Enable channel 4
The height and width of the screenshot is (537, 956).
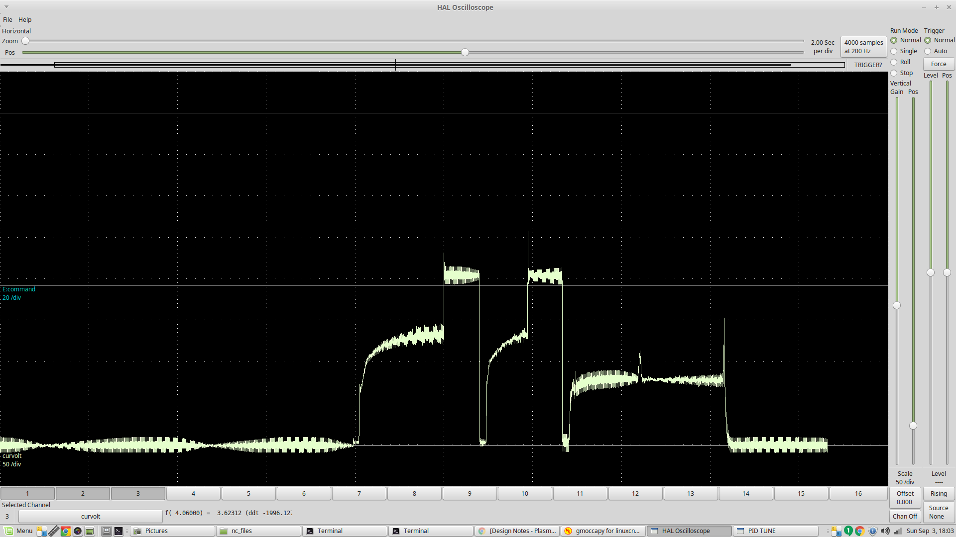pyautogui.click(x=193, y=493)
